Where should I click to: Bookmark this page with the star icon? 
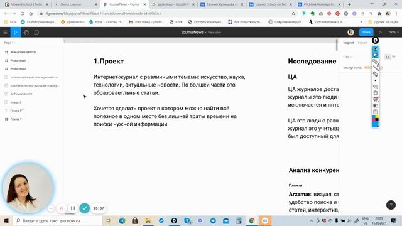click(x=293, y=14)
